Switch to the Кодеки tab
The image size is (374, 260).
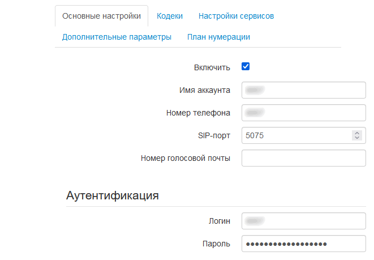pyautogui.click(x=170, y=16)
